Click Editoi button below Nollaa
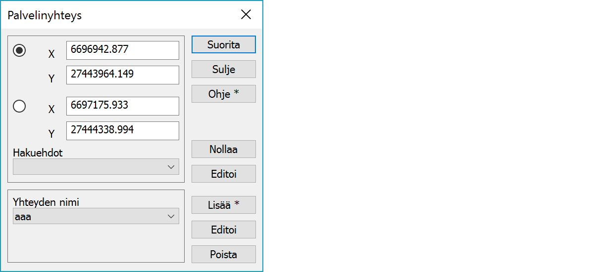This screenshot has width=594, height=272. click(x=223, y=174)
